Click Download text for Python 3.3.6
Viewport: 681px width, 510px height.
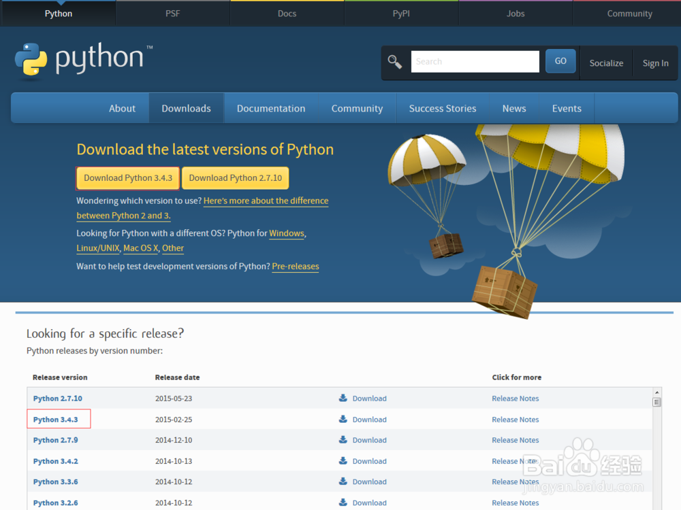tap(370, 481)
